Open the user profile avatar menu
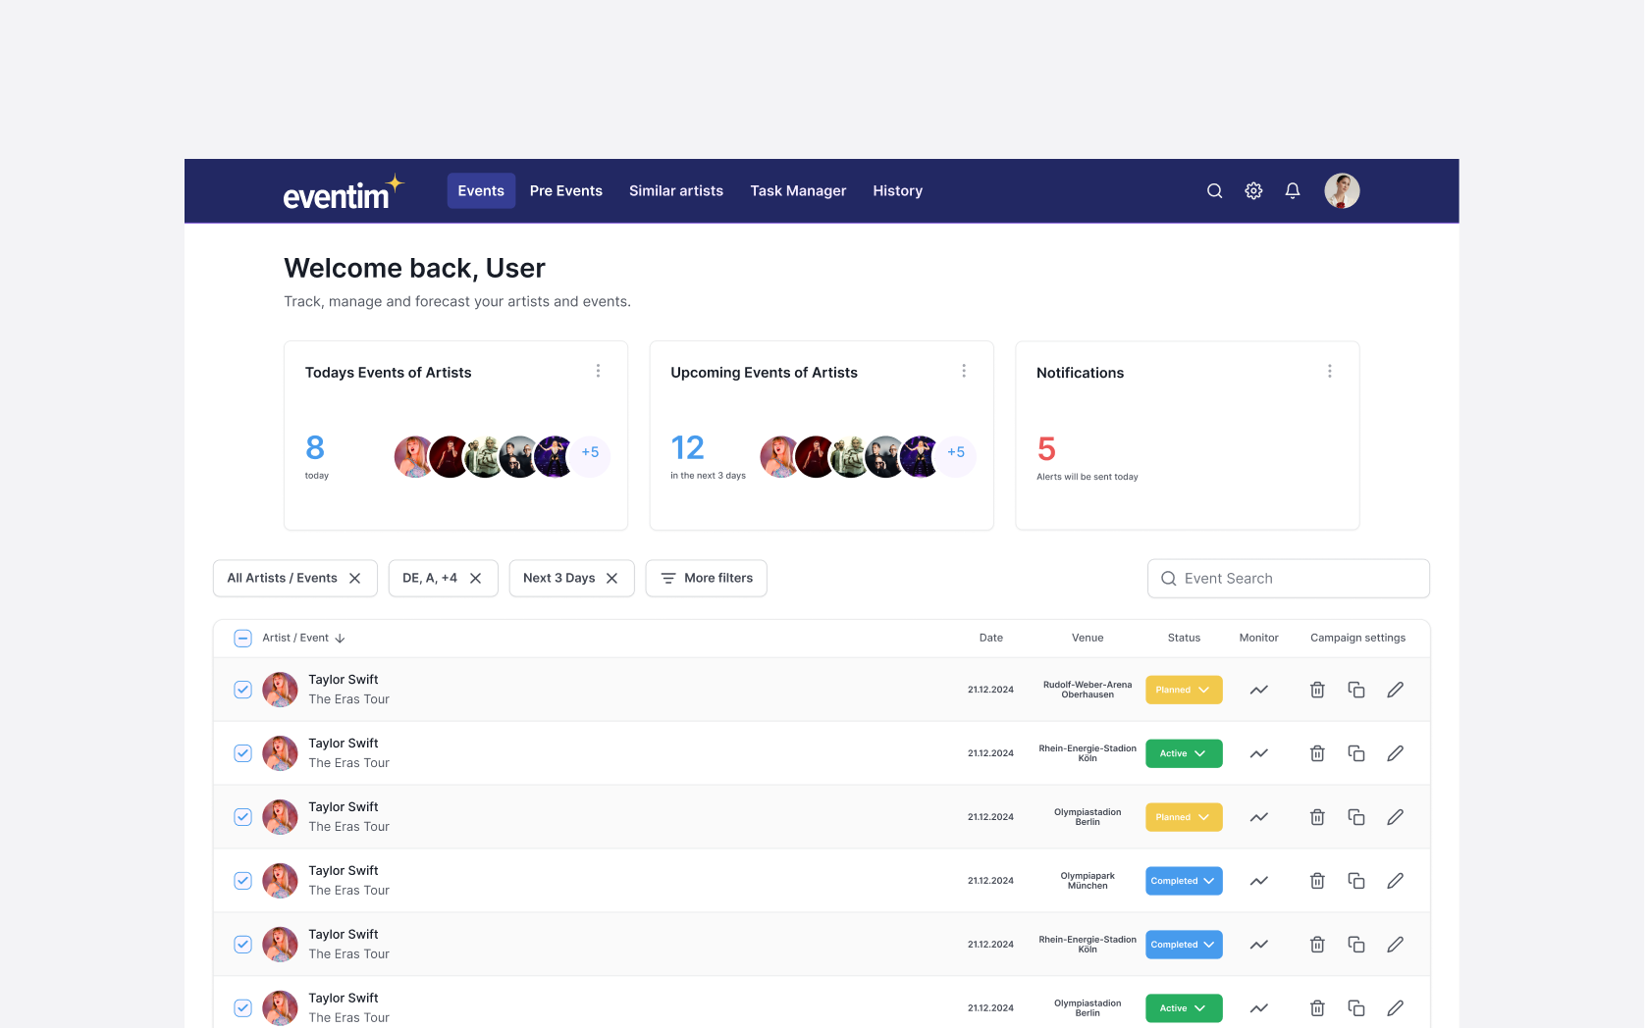This screenshot has width=1645, height=1028. [x=1342, y=191]
